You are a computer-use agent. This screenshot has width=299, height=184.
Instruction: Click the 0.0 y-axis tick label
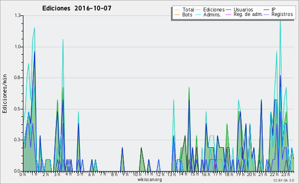click(x=17, y=171)
